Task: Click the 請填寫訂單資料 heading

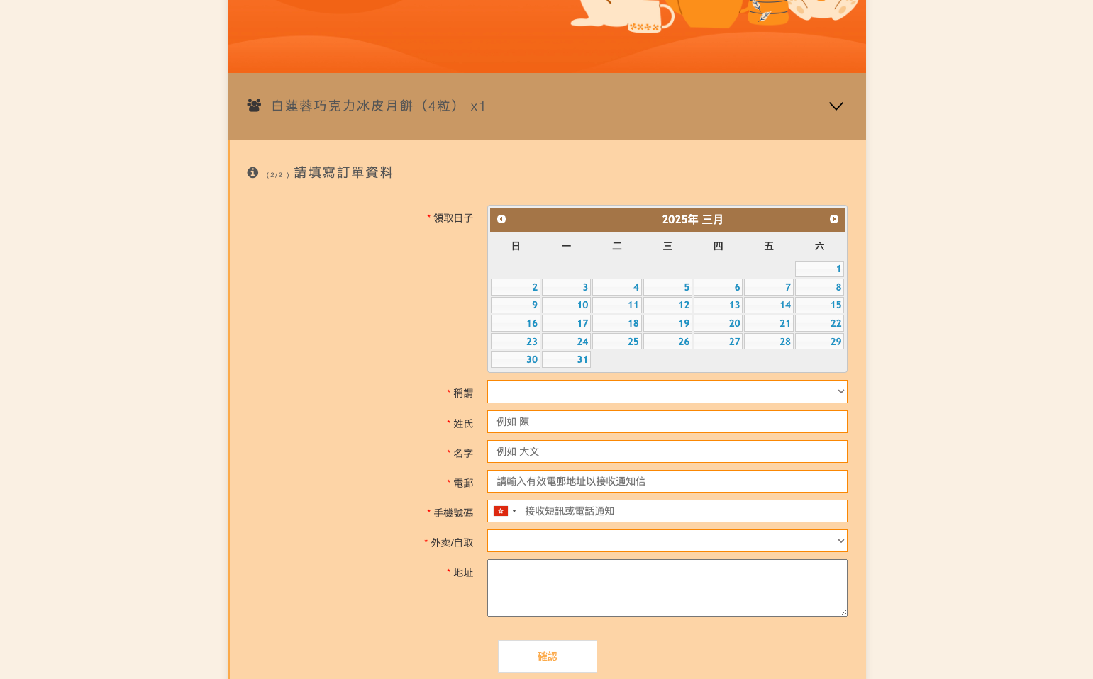Action: click(x=343, y=172)
